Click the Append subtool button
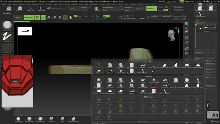The width and height of the screenshot is (220, 124). coord(211,69)
